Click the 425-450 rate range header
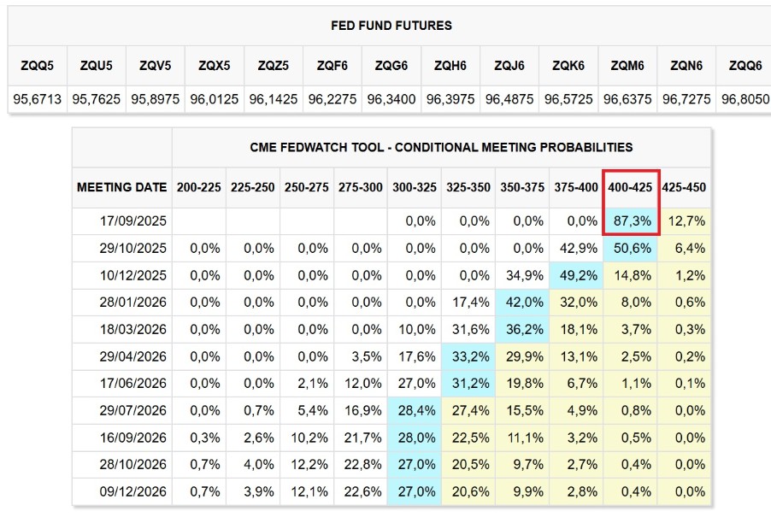Image resolution: width=771 pixels, height=517 pixels. [685, 187]
